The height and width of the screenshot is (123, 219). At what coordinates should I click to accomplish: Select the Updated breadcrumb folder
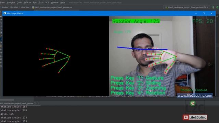point(14,7)
